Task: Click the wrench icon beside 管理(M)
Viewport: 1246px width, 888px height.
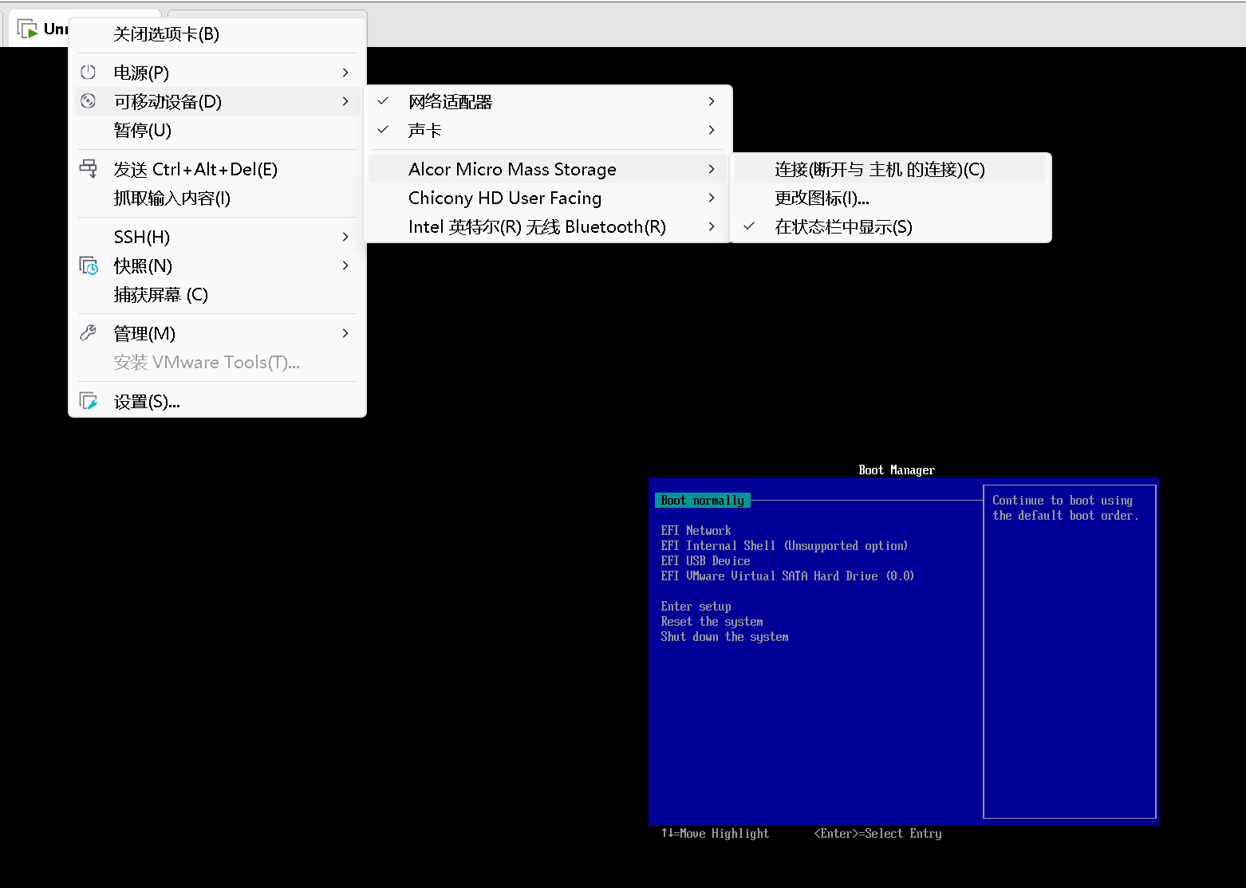Action: [89, 333]
